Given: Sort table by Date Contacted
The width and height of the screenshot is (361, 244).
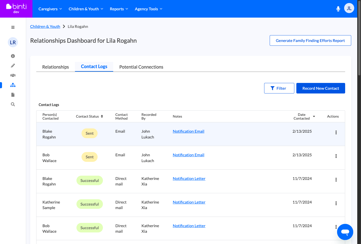Looking at the screenshot, I should tap(304, 116).
